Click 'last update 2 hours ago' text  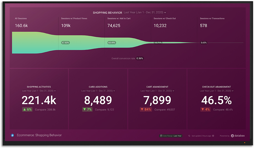(201, 136)
